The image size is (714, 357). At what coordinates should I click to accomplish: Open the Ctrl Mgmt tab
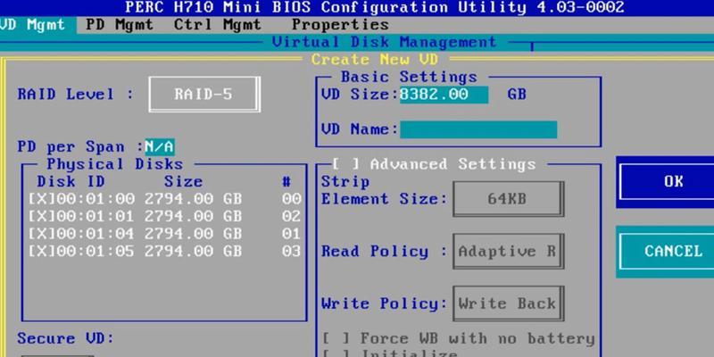pyautogui.click(x=218, y=25)
